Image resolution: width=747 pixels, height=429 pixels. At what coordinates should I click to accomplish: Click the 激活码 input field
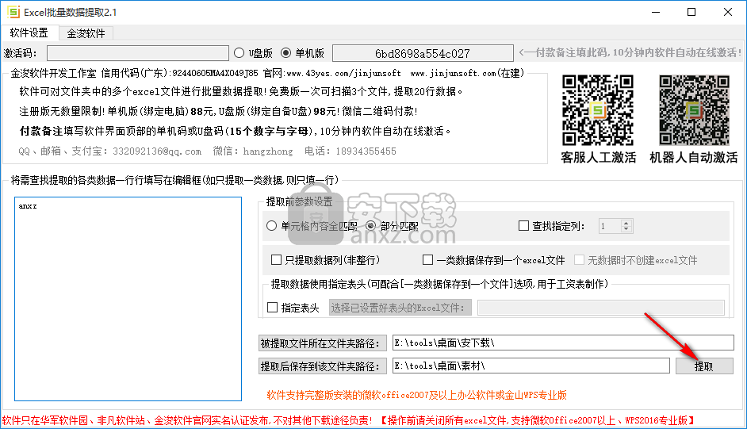click(136, 53)
